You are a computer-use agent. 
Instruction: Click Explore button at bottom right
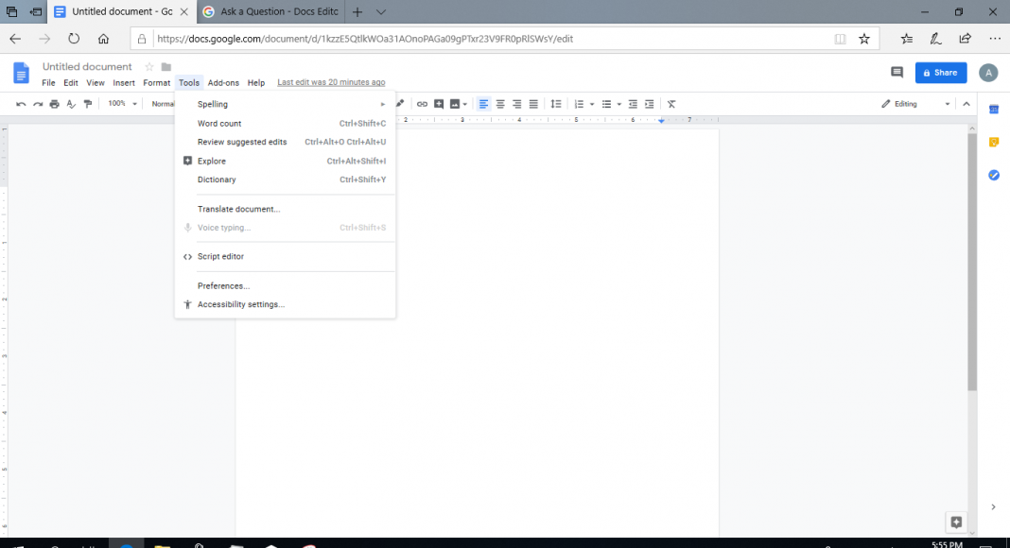[956, 522]
